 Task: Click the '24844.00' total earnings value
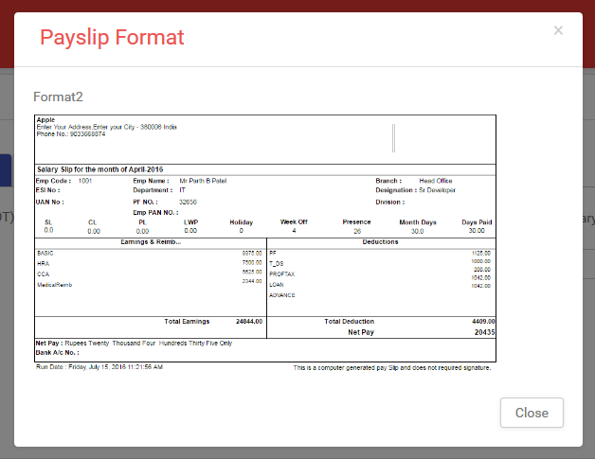tap(249, 322)
